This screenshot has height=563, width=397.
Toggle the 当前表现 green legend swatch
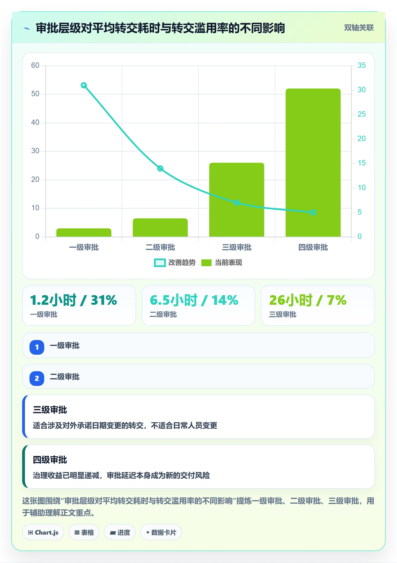tap(206, 263)
